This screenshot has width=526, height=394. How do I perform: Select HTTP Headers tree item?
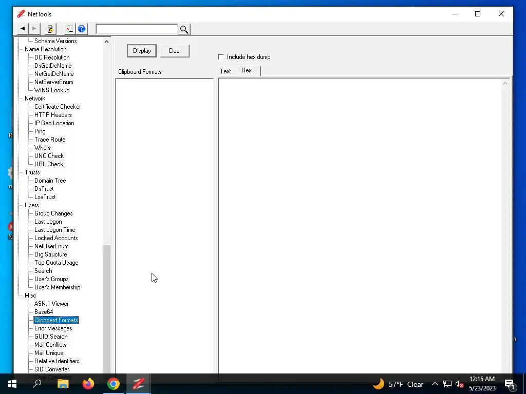coord(53,115)
